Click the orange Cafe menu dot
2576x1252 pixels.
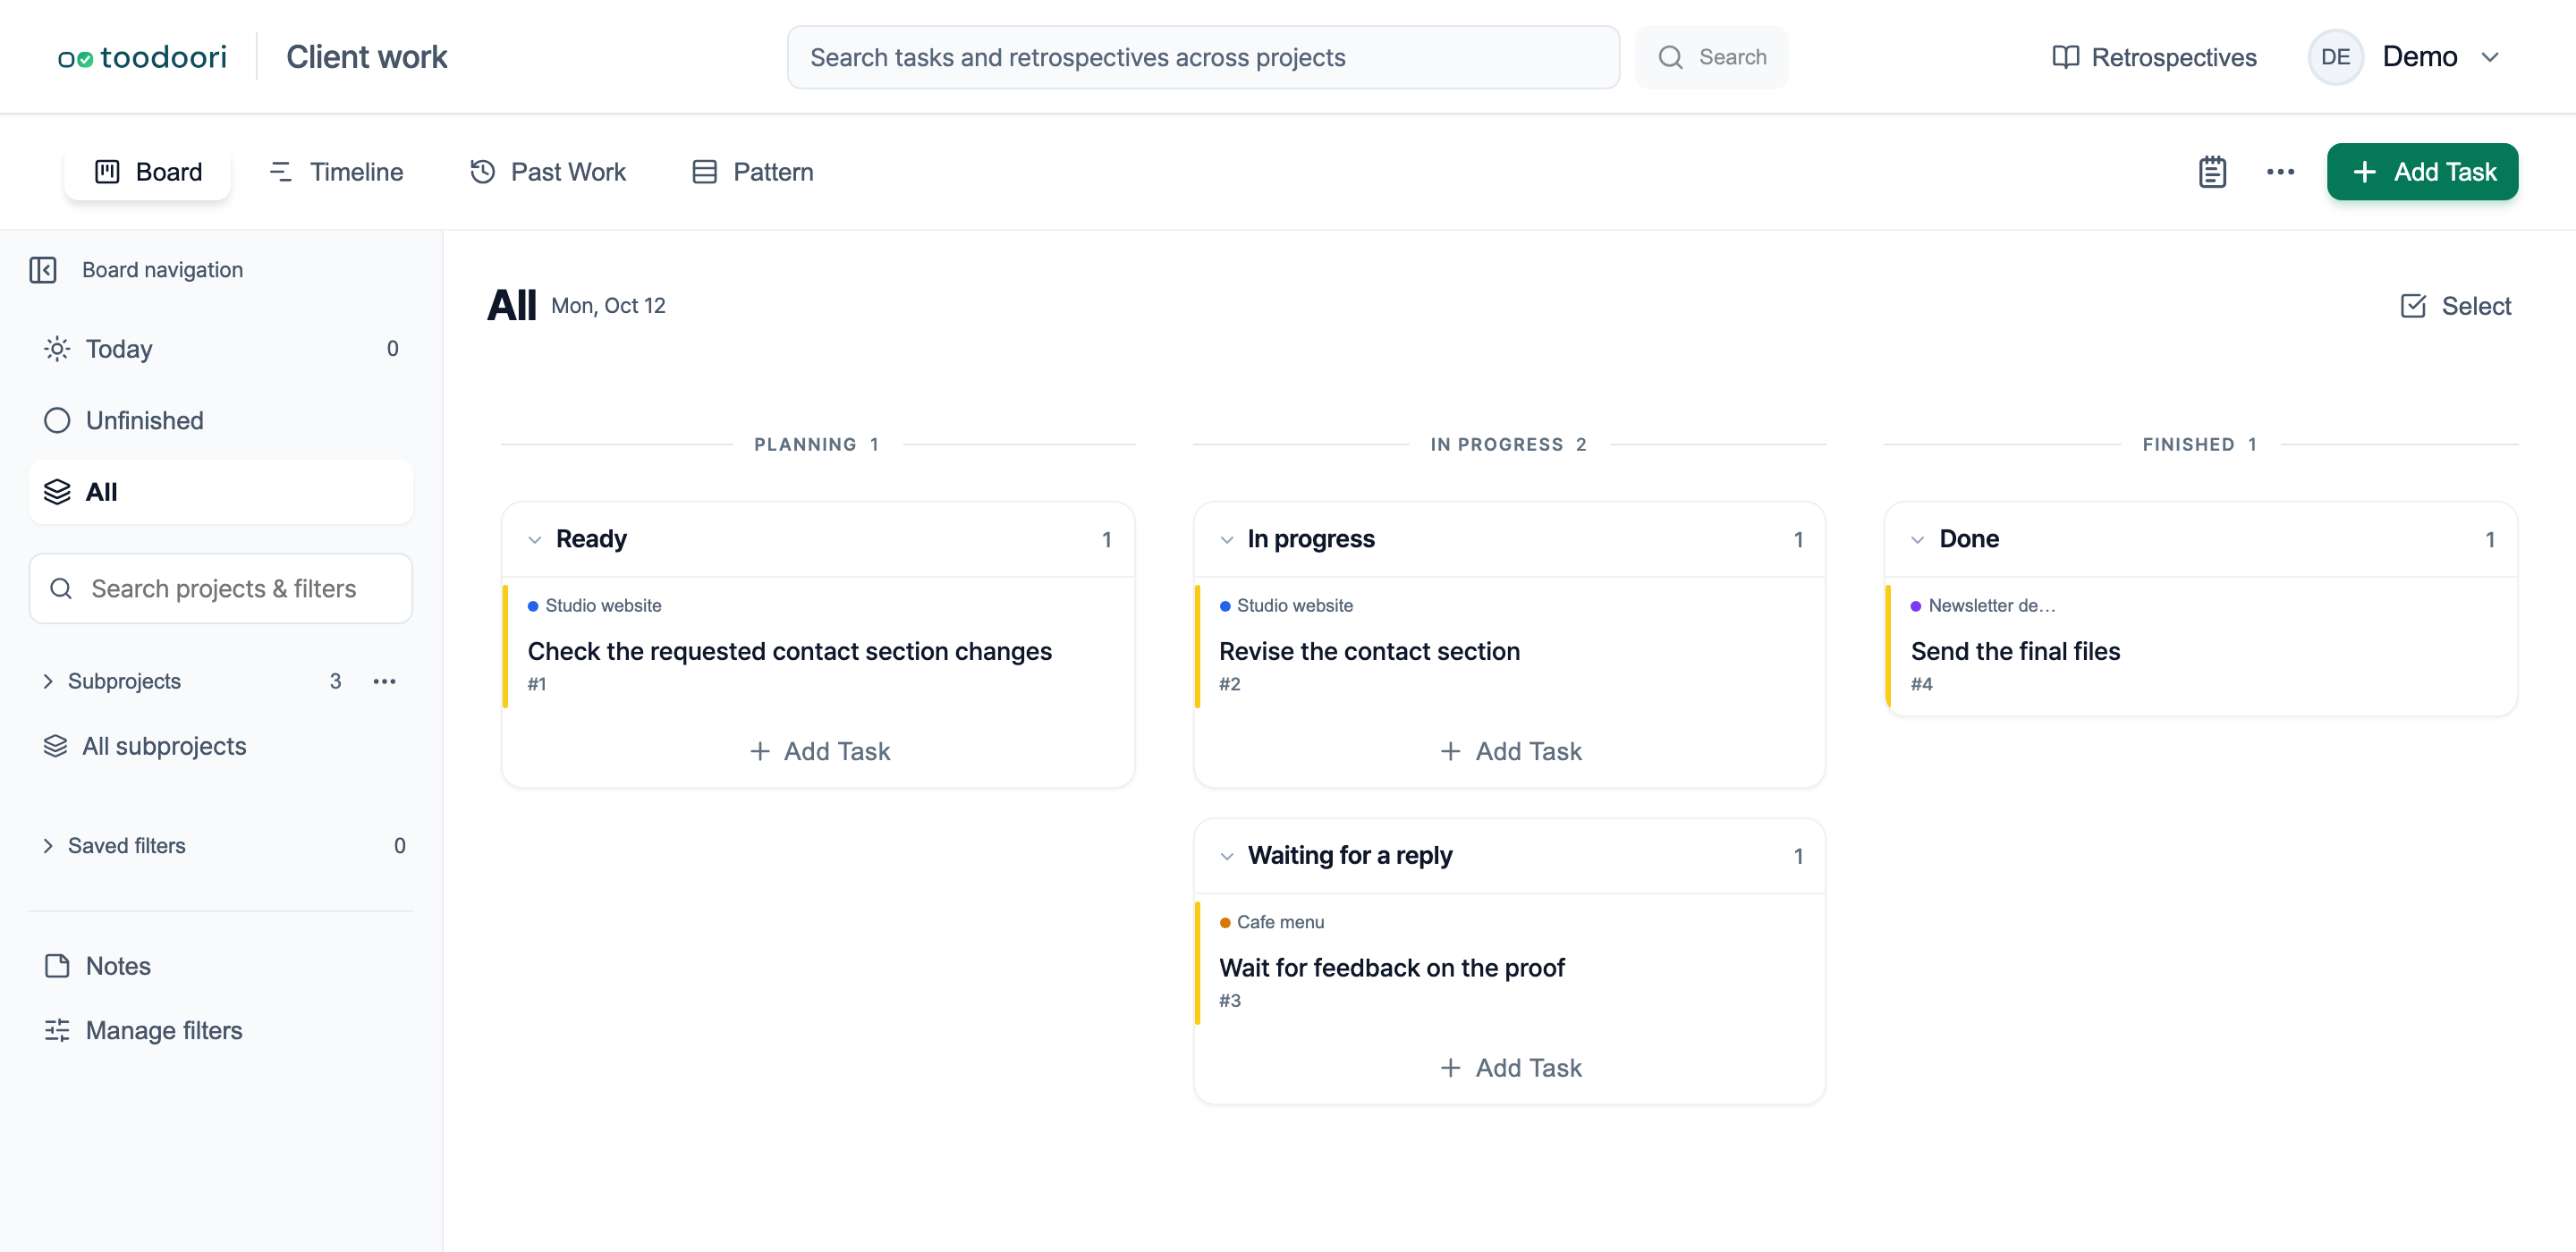pos(1225,922)
